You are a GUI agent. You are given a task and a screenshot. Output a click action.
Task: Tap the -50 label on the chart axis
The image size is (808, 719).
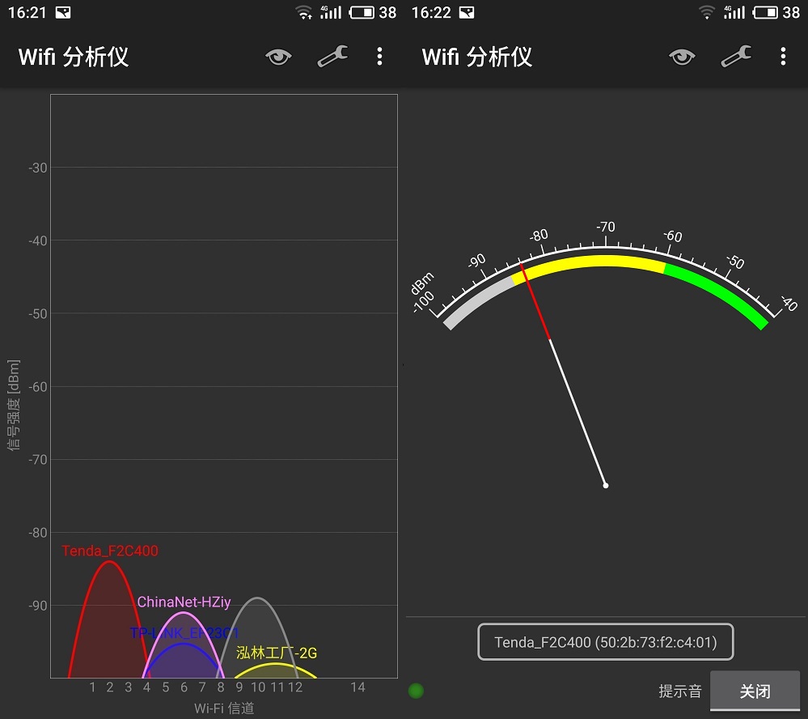(x=38, y=313)
